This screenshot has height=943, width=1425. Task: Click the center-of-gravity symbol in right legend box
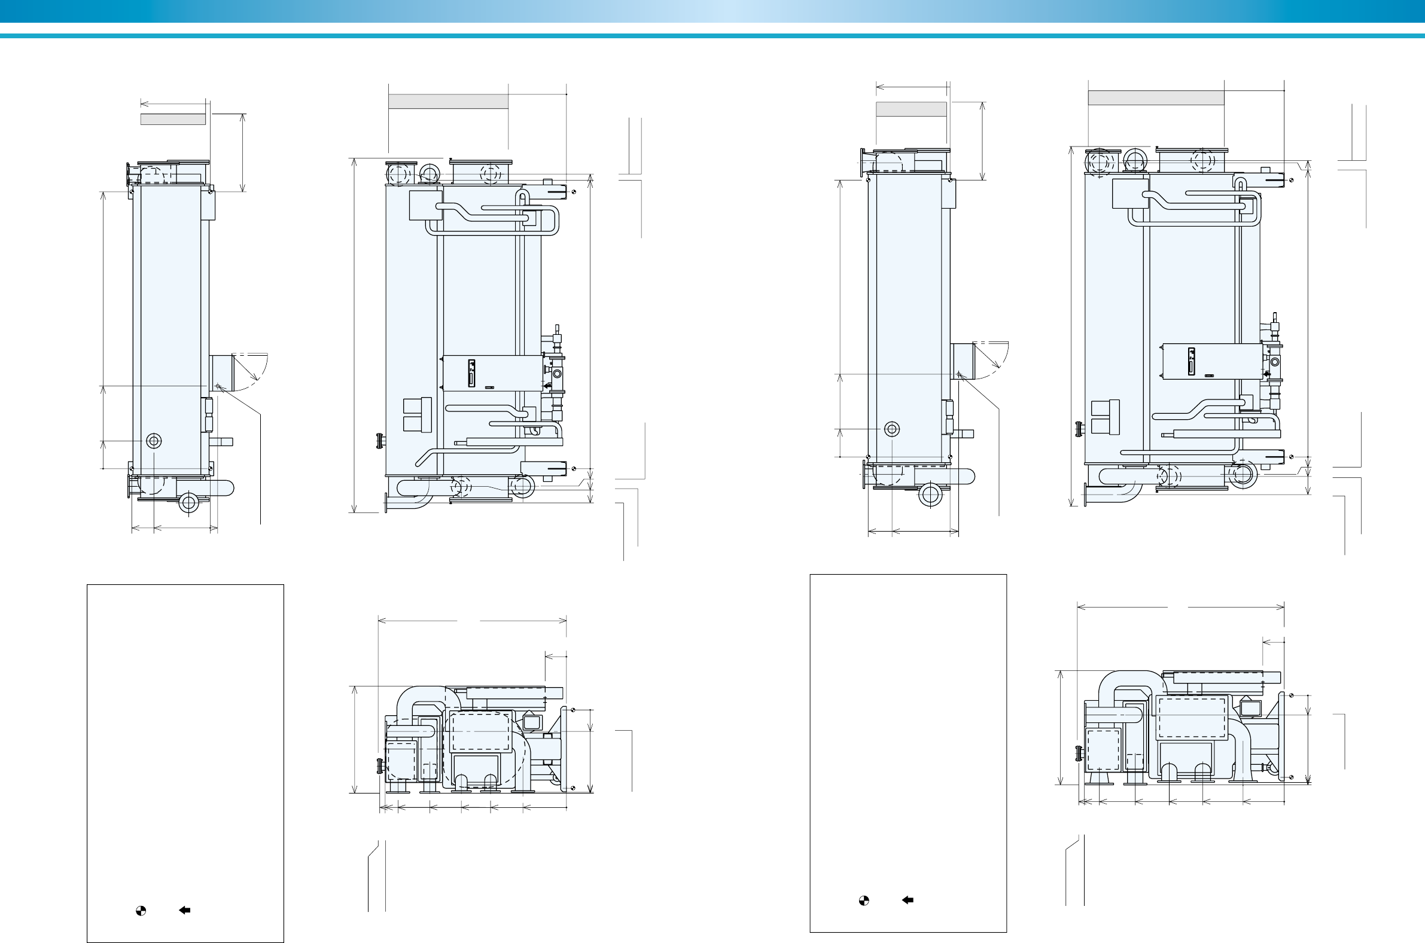click(x=864, y=901)
